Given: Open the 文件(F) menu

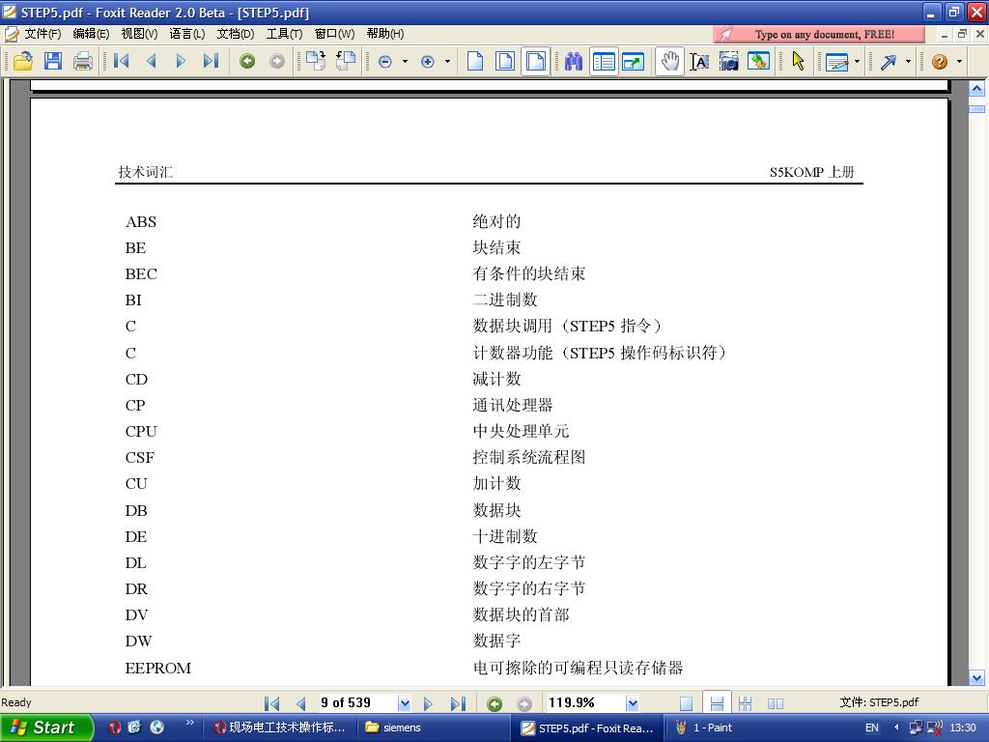Looking at the screenshot, I should point(42,34).
